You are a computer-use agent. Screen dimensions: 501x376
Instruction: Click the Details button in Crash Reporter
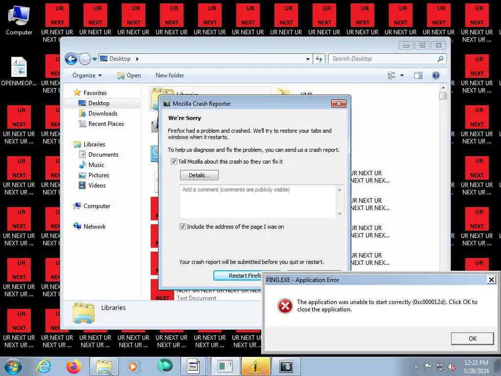point(199,175)
